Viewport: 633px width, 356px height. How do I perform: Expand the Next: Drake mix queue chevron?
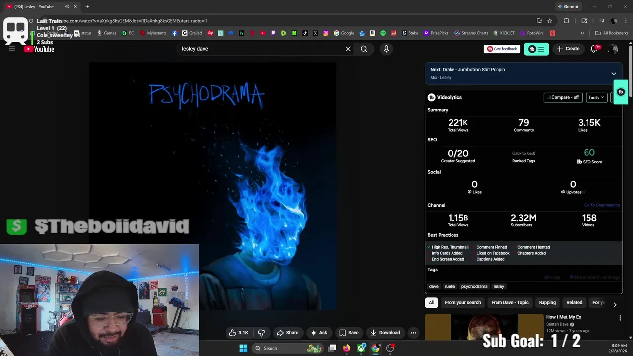(614, 74)
